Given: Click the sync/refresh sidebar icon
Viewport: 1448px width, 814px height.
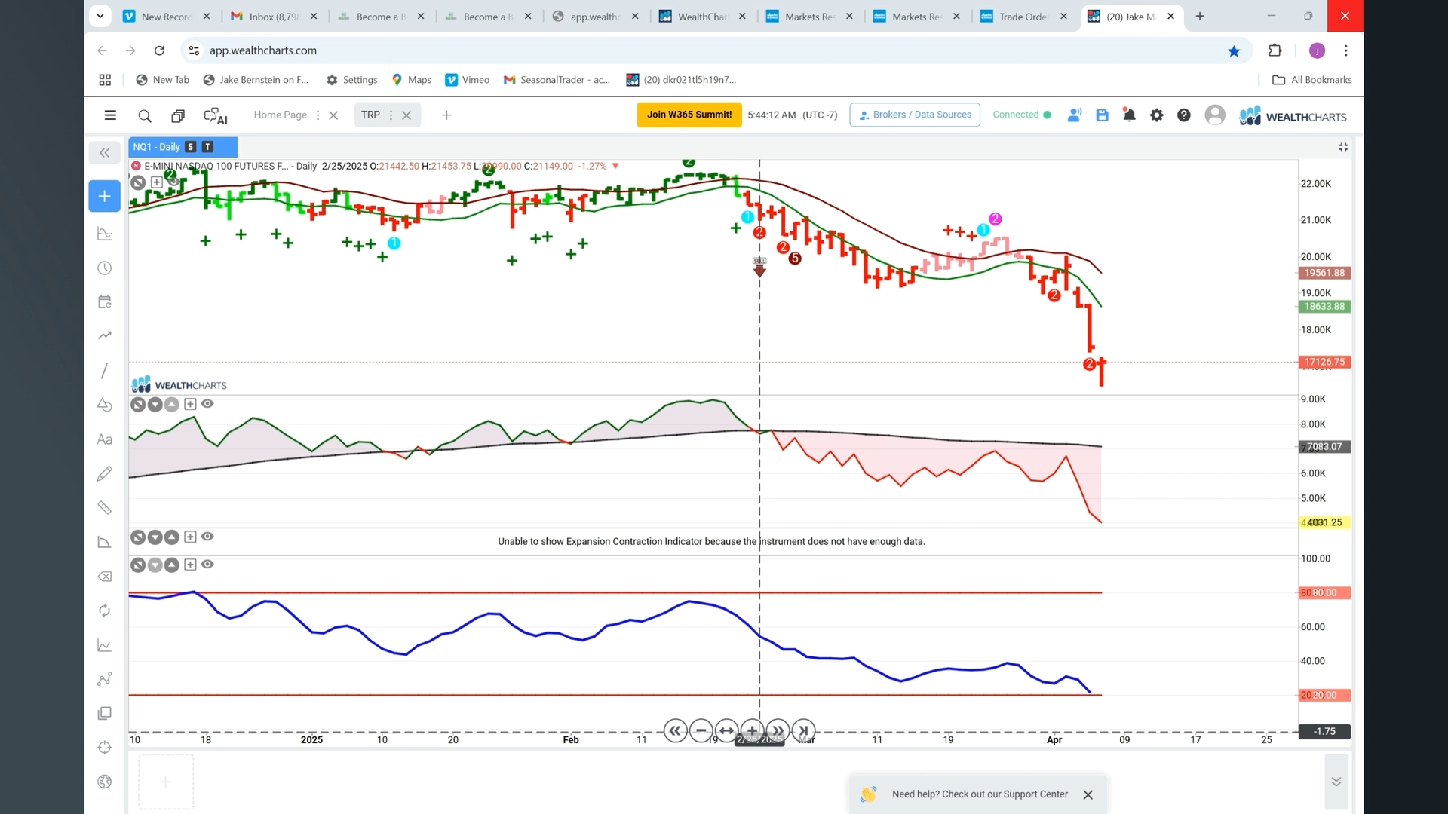Looking at the screenshot, I should click(x=105, y=610).
